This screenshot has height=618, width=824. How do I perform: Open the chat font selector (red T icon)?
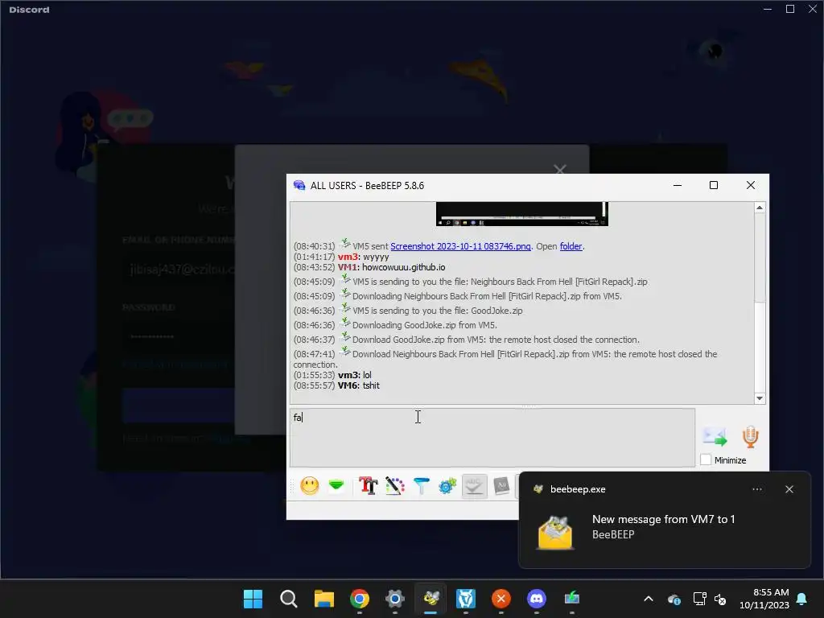click(368, 485)
